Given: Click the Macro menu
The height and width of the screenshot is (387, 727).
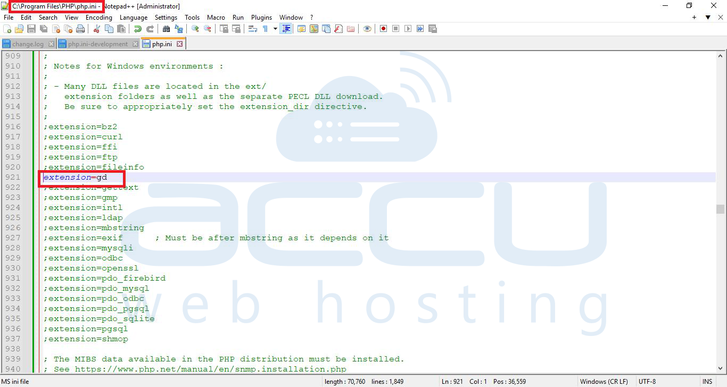Looking at the screenshot, I should coord(216,17).
